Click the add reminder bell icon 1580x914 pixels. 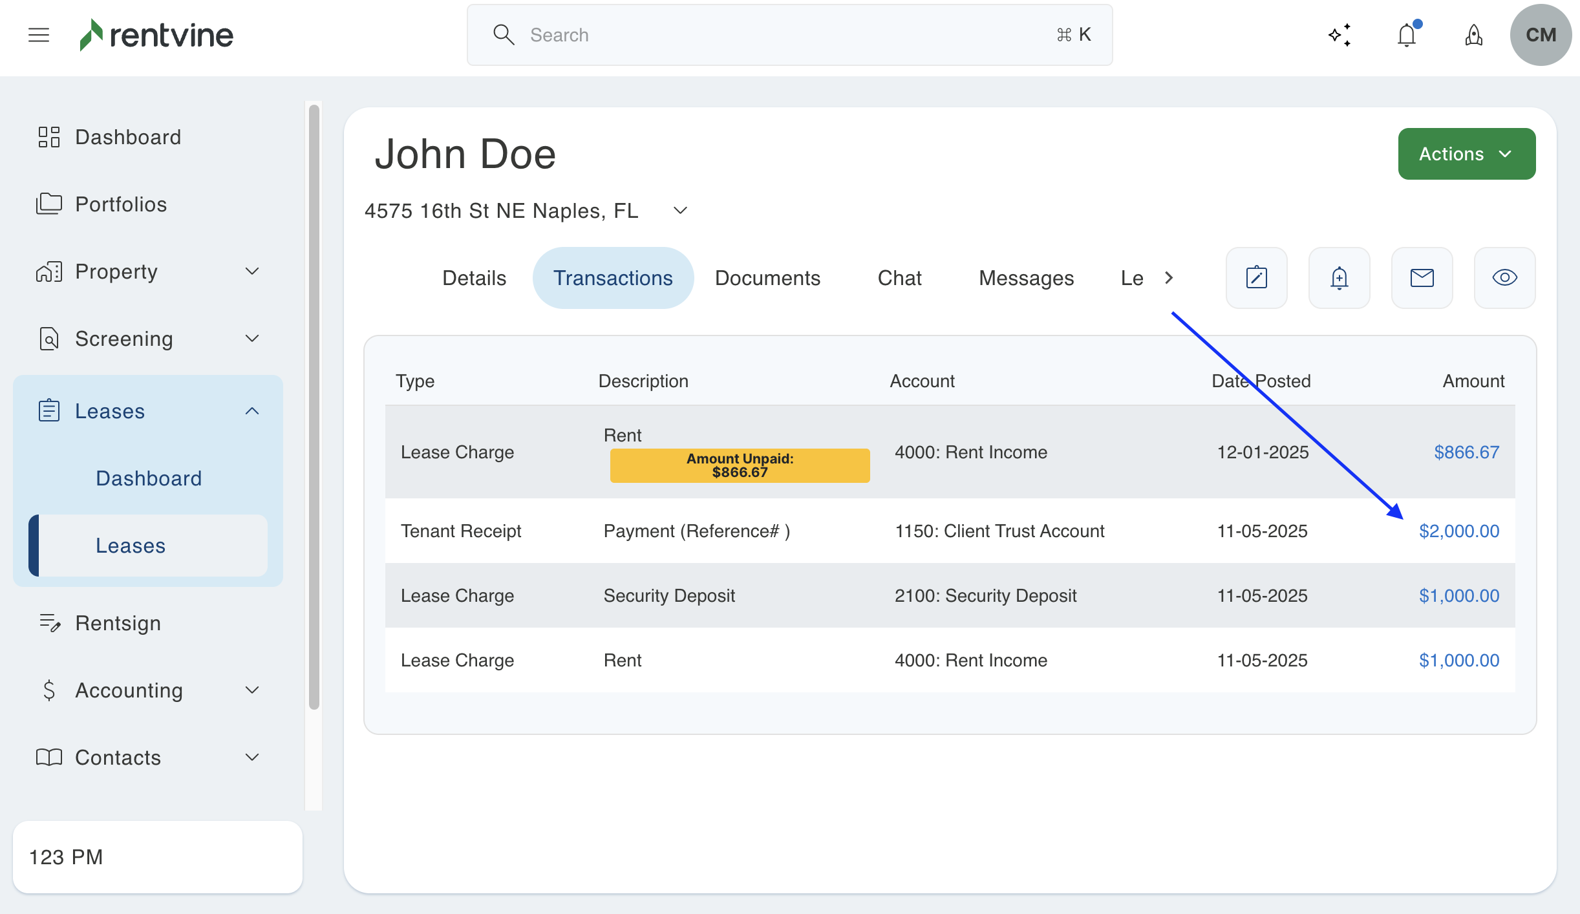(x=1339, y=278)
